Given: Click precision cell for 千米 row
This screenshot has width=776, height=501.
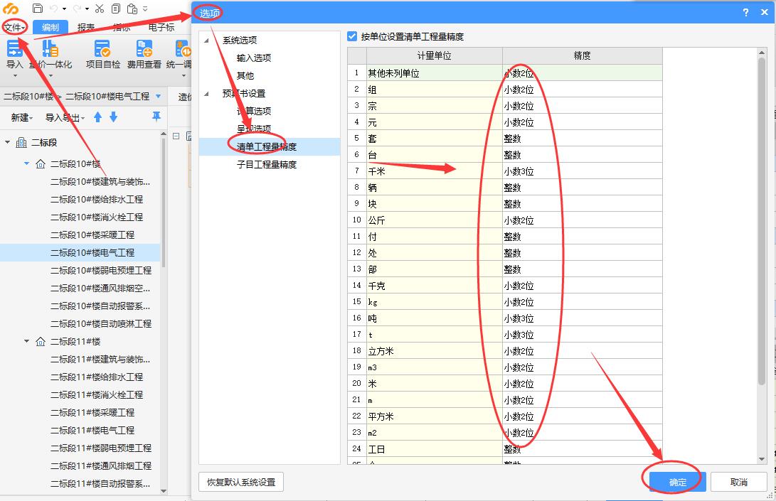Looking at the screenshot, I should [x=582, y=171].
